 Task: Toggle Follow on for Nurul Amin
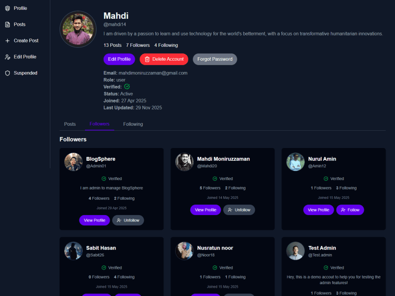(x=350, y=210)
